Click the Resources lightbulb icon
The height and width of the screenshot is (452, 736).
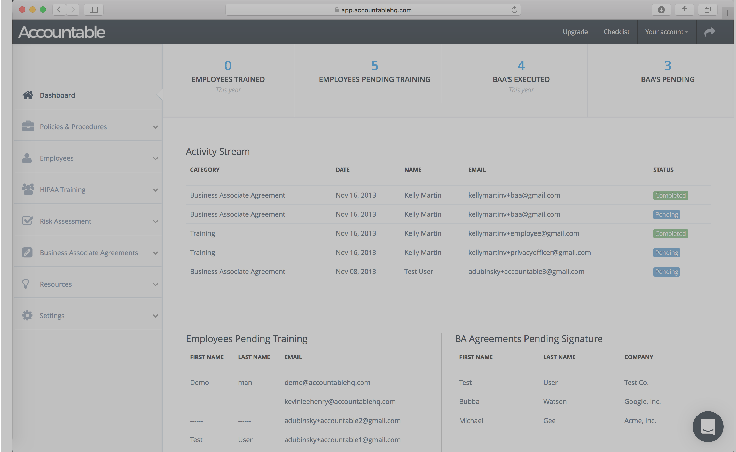point(26,284)
